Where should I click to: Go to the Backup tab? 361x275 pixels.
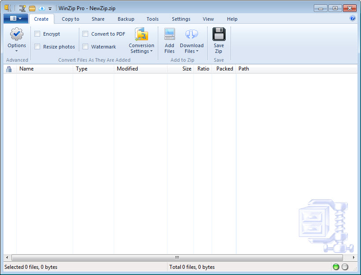point(126,19)
